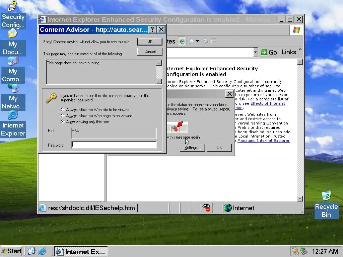Click the ratings list scroll-up arrow
Viewport: 343px width, 257px height.
[159, 63]
